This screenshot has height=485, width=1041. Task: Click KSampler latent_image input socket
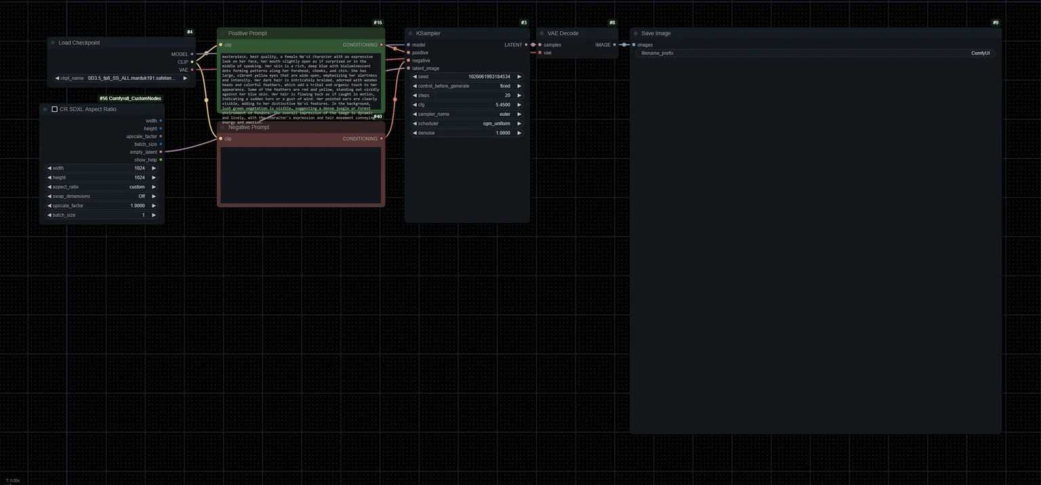point(408,68)
